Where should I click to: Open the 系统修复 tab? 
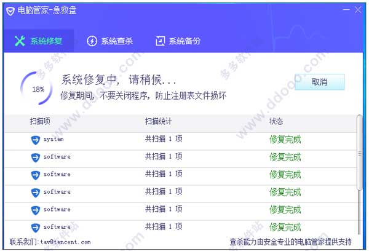(x=39, y=41)
